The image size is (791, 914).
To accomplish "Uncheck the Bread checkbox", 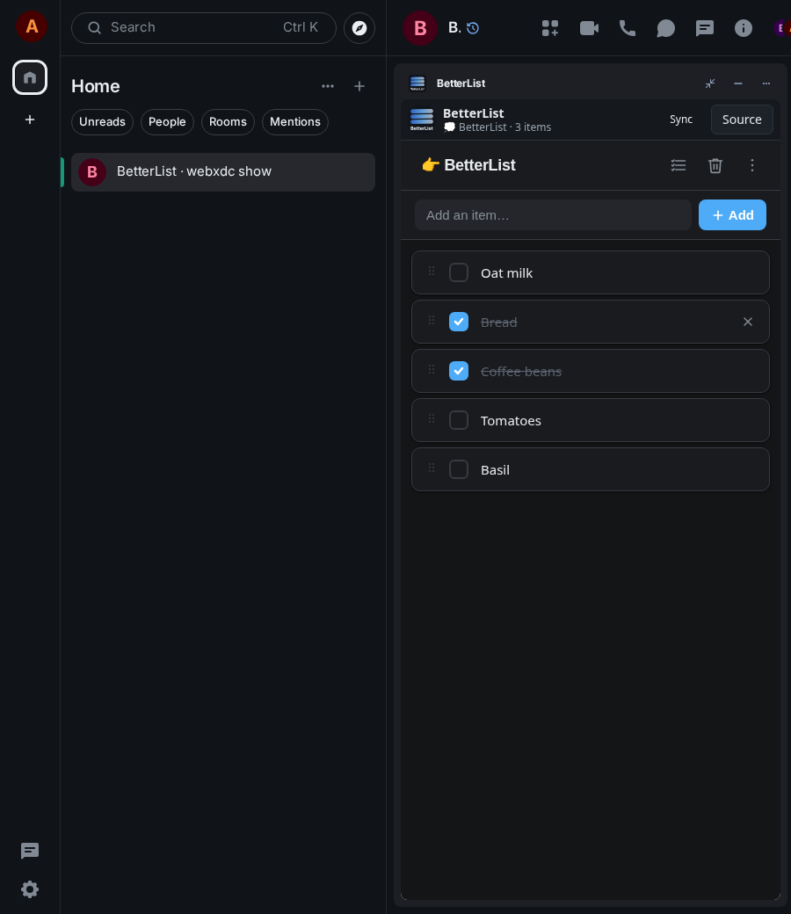I will 459,322.
